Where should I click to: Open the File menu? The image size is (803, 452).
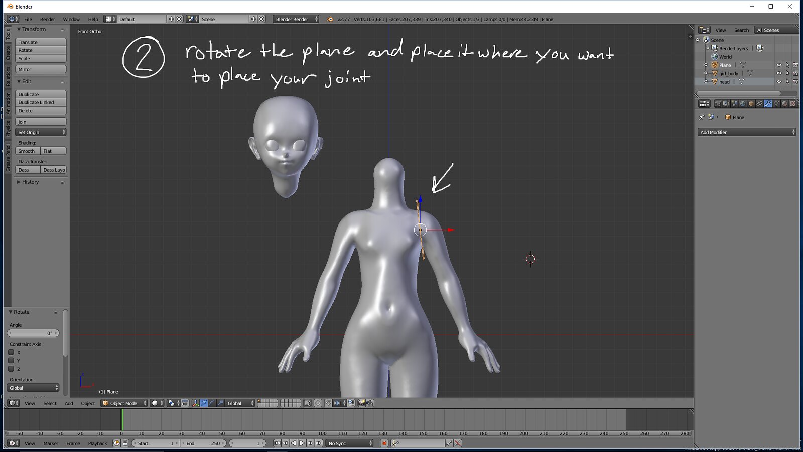pos(28,19)
